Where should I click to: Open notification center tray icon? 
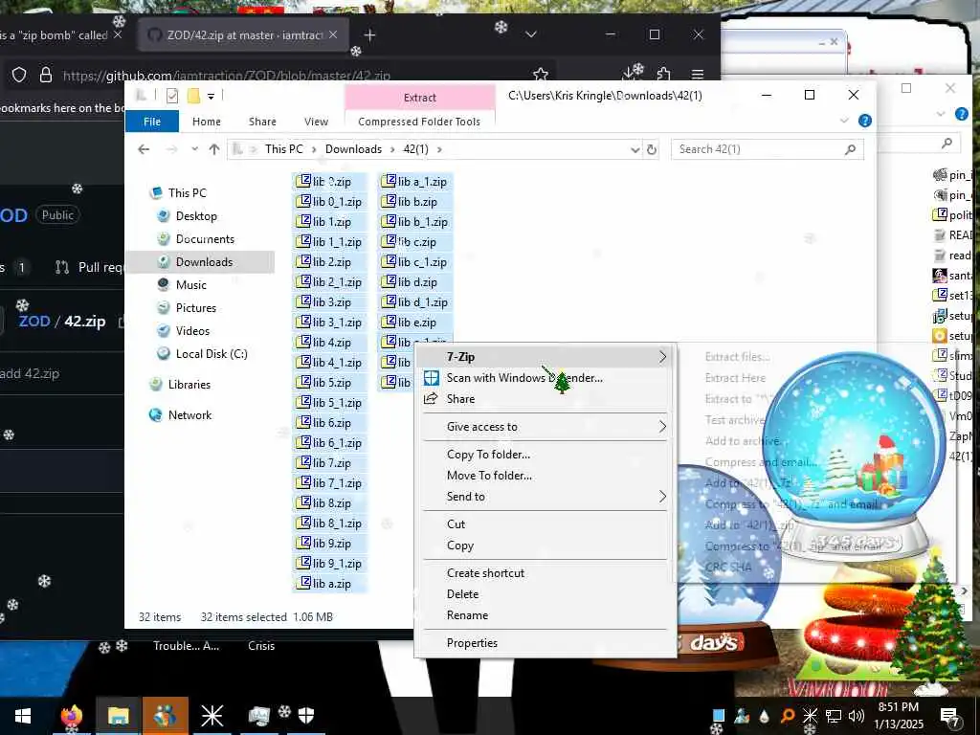pyautogui.click(x=948, y=716)
